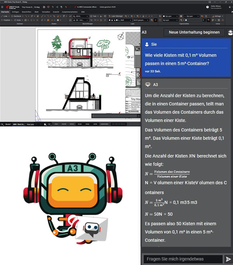The width and height of the screenshot is (233, 265).
Task: Click the Fragen Sie mich irgendetwas input
Action: pyautogui.click(x=183, y=259)
